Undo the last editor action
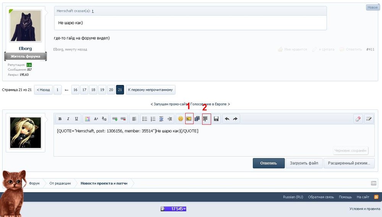This screenshot has width=382, height=217. (x=227, y=119)
